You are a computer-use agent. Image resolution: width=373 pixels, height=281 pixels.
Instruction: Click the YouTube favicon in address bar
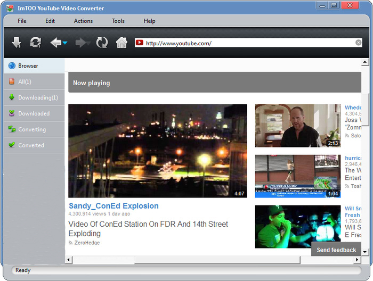click(x=140, y=43)
